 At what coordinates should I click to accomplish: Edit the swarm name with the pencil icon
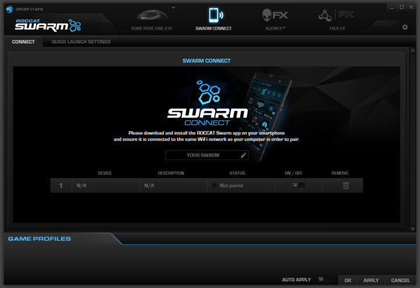243,155
